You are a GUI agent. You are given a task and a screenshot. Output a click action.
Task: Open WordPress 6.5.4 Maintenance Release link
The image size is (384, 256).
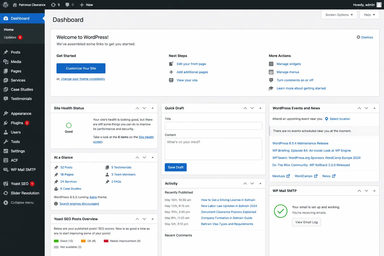300,143
